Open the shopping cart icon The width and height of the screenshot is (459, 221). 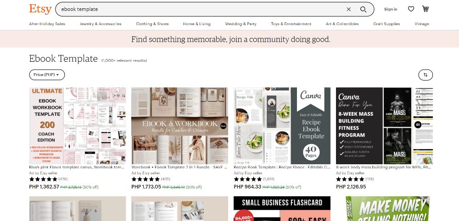[x=425, y=9]
